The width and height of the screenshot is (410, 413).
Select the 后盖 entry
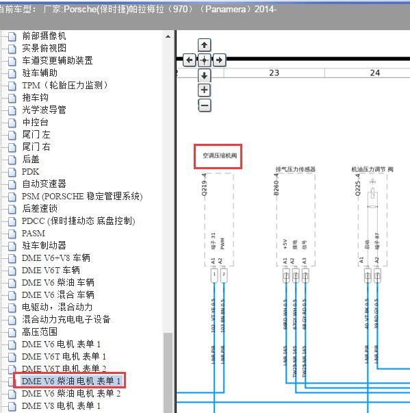tap(31, 159)
